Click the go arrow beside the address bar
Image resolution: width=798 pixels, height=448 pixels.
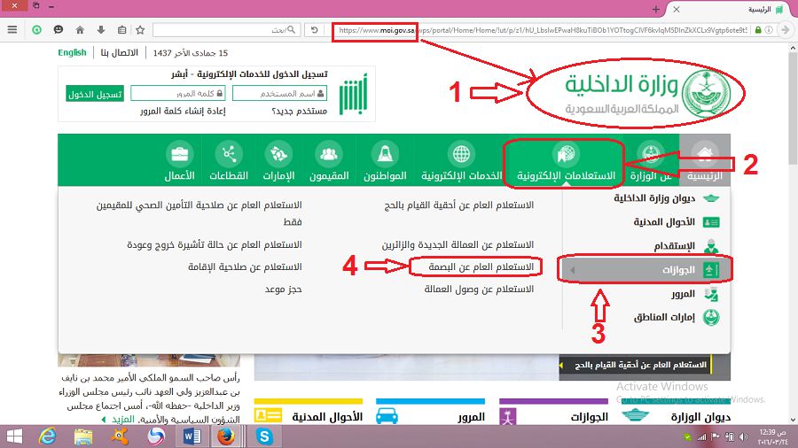(786, 30)
